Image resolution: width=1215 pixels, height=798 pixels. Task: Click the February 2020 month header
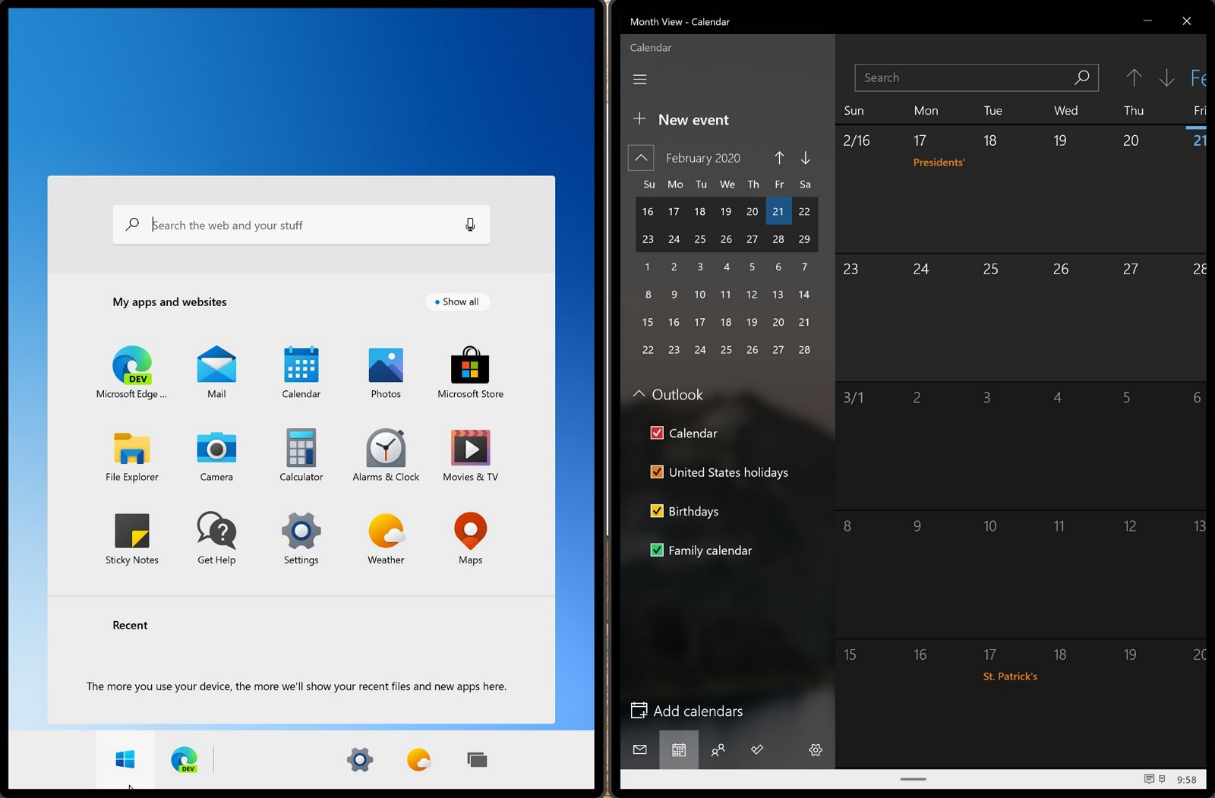click(703, 158)
